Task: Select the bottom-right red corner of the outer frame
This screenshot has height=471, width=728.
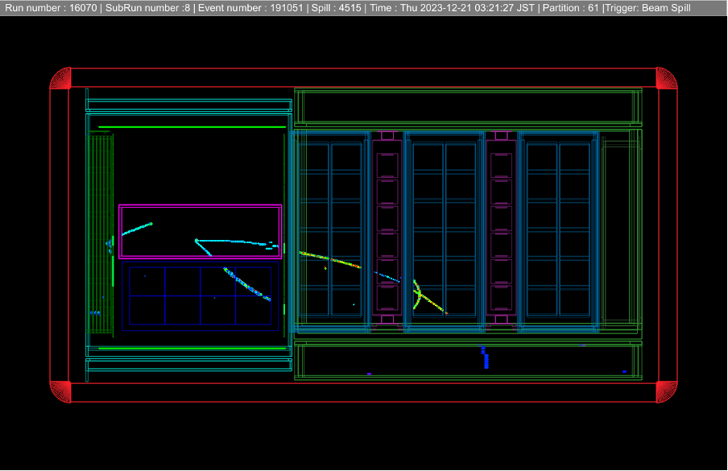Action: (x=666, y=392)
